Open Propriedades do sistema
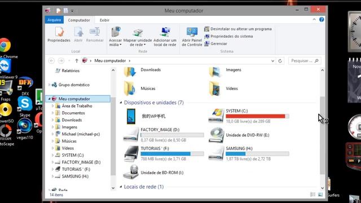Screen dimensions: 361x203 pyautogui.click(x=228, y=36)
